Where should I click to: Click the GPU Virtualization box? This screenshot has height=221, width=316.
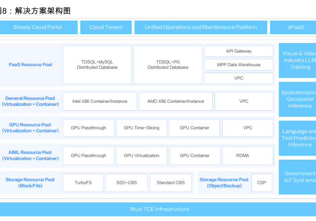coord(141,155)
